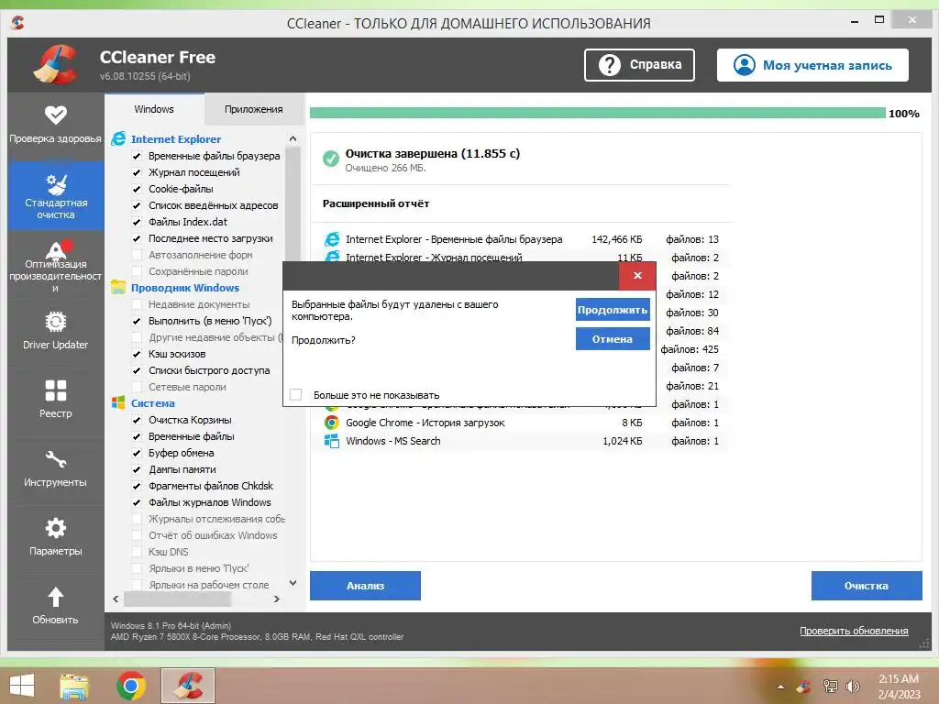Click Internet Explorer icon of Временные файлы браузера row
Image resolution: width=939 pixels, height=704 pixels.
pyautogui.click(x=332, y=239)
